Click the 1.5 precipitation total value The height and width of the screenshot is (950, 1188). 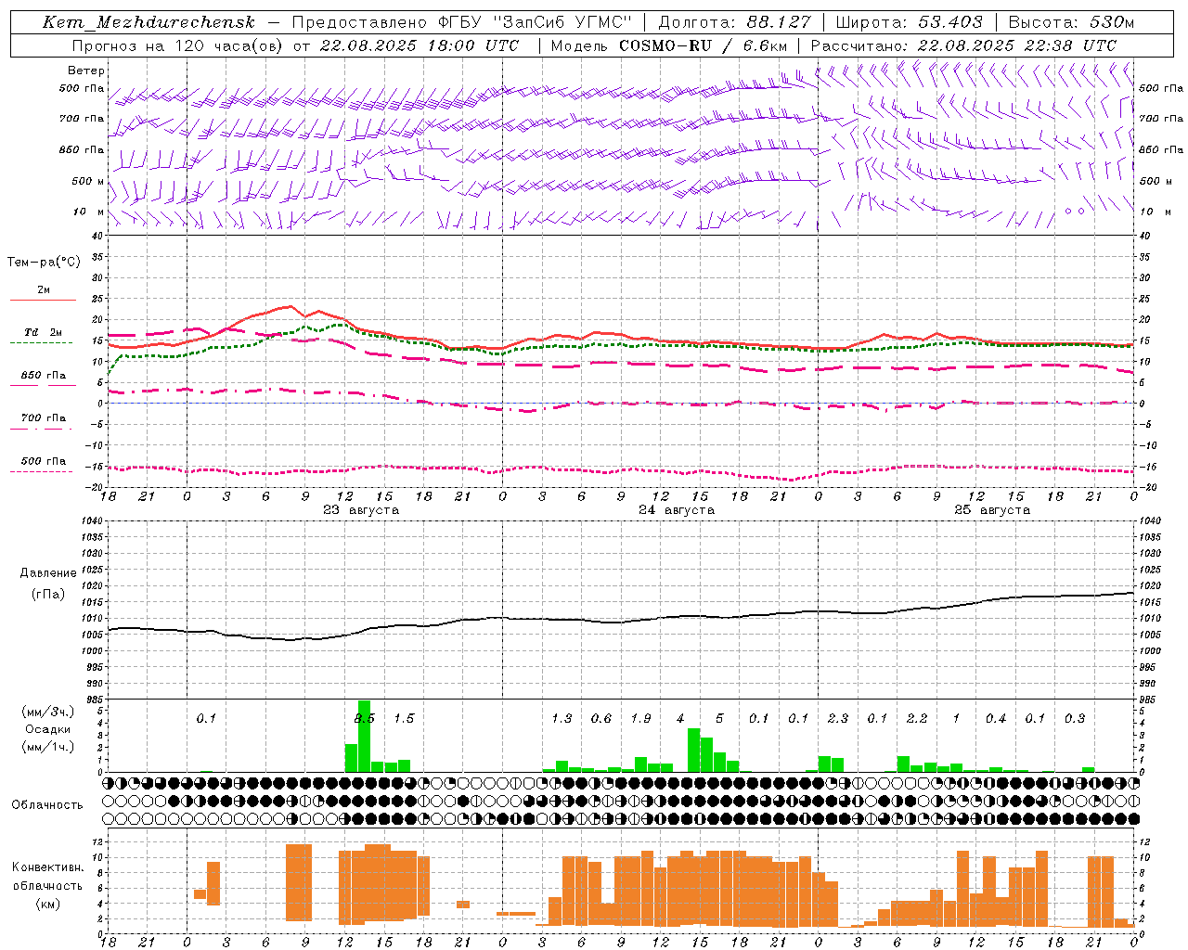[x=404, y=718]
